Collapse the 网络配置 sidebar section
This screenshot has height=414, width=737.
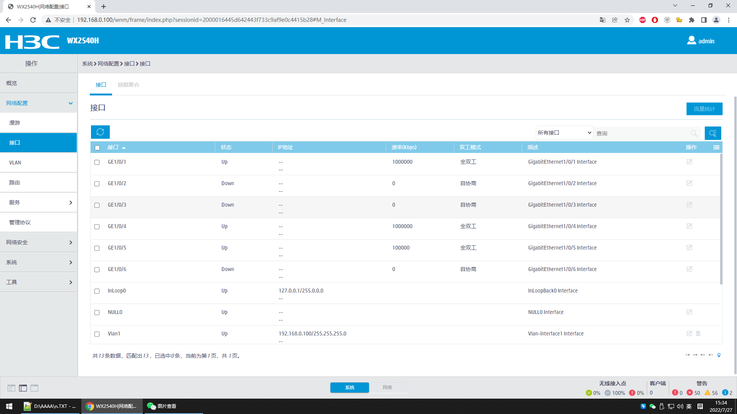[x=38, y=103]
